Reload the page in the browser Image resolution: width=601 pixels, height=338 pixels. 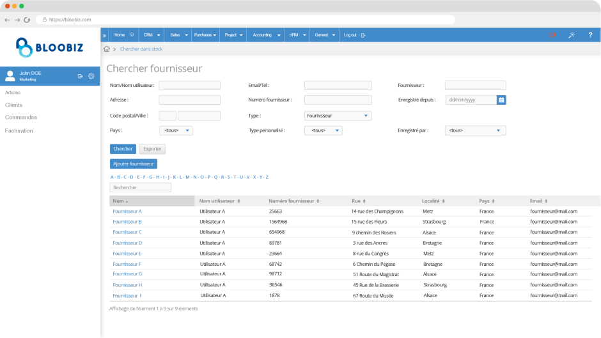click(27, 20)
